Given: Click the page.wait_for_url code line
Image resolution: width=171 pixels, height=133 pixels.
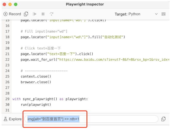Looking at the screenshot, I should coord(95,60).
